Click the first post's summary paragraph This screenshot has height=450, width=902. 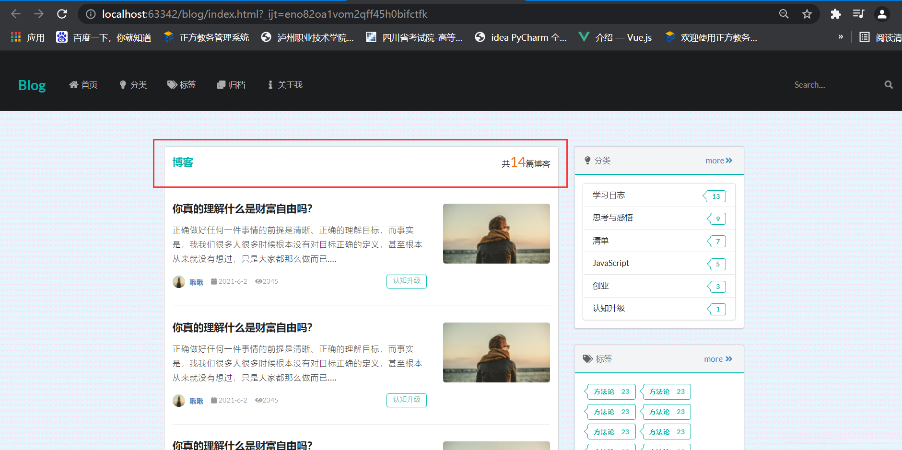click(297, 245)
